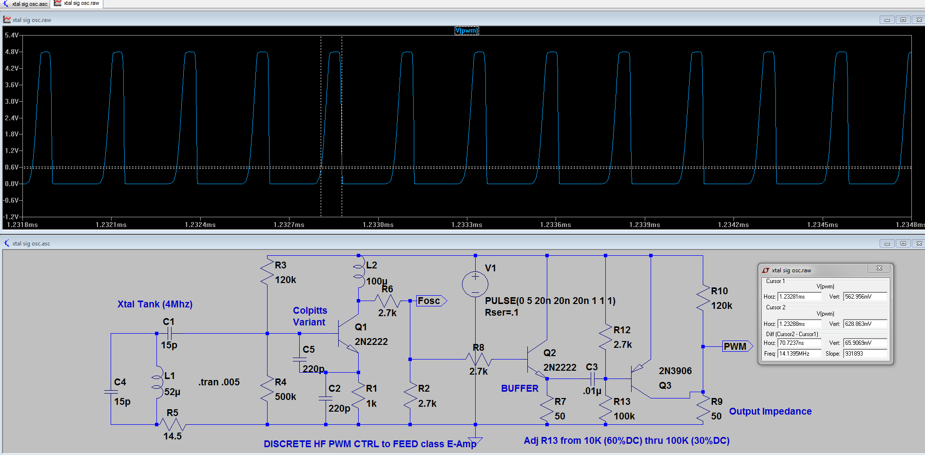
Task: Click the Adj R13 from 10K note
Action: pos(627,441)
